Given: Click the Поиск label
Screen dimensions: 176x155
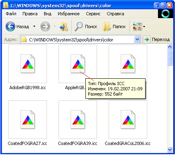Looking at the screenshot, I should [x=91, y=27].
